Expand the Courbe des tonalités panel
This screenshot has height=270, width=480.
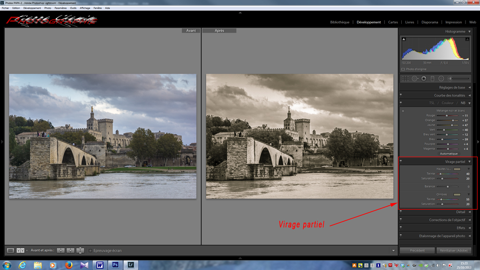pos(470,96)
